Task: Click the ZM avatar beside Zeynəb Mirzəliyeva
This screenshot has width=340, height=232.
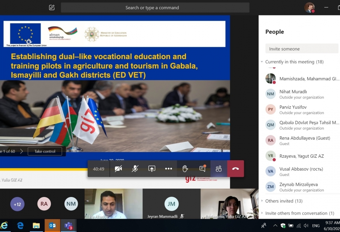Action: pos(270,186)
